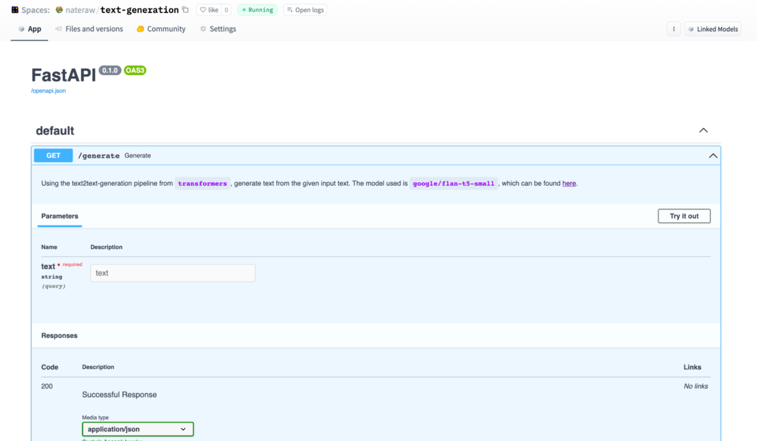Click the heart icon to like the space
This screenshot has height=441, width=757.
point(204,9)
